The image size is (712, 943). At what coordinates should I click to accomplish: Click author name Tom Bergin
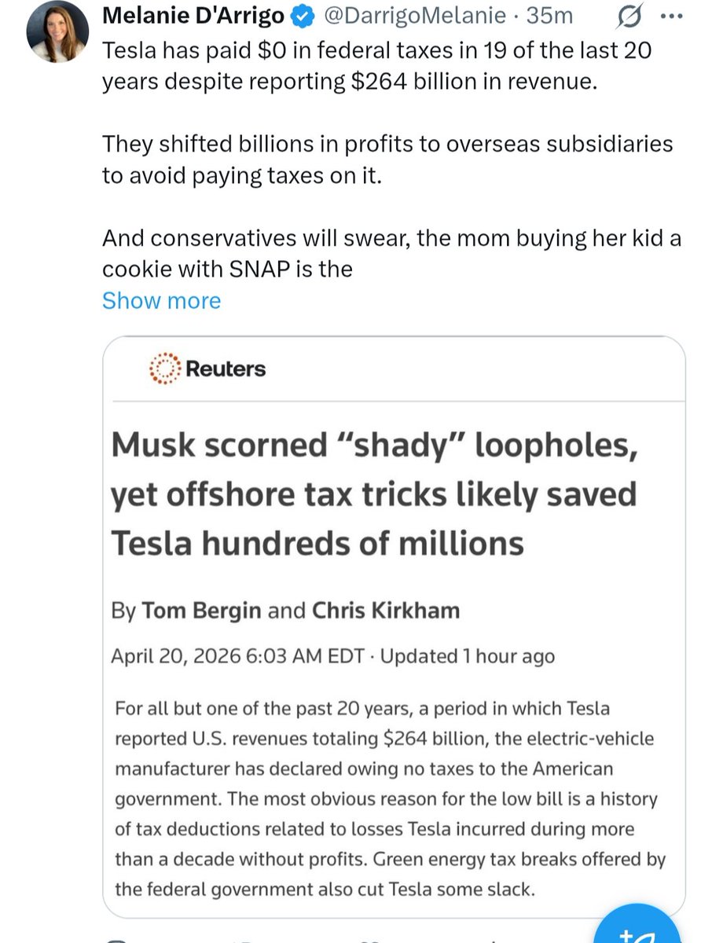(200, 611)
